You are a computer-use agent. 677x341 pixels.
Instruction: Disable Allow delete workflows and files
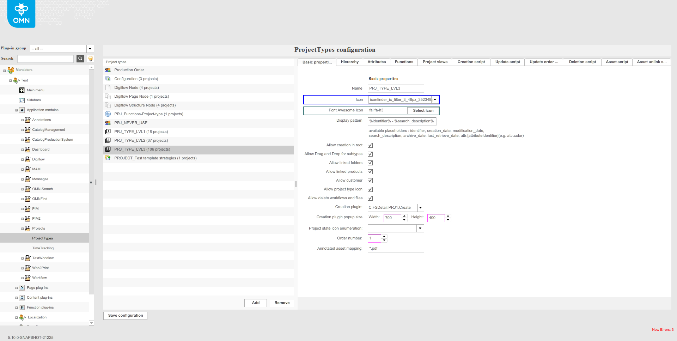pyautogui.click(x=370, y=198)
